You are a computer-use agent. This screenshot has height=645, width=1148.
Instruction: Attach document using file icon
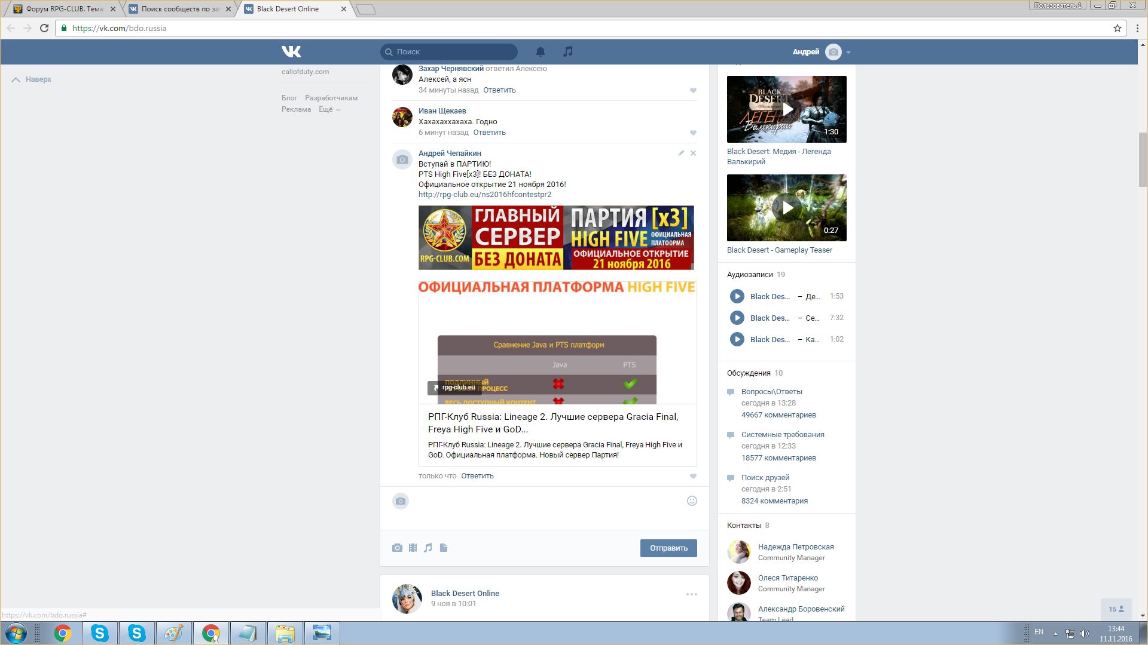(444, 548)
